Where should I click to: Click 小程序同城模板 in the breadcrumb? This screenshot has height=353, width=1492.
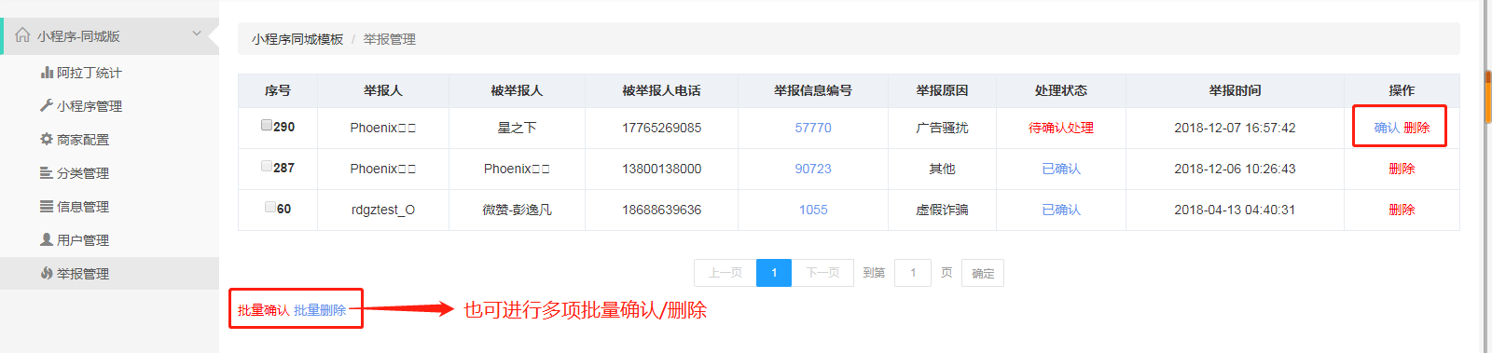tap(297, 39)
